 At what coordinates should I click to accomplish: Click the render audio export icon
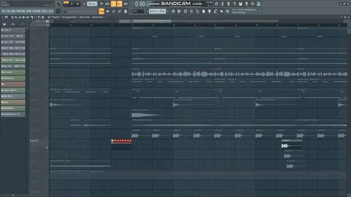point(246,4)
